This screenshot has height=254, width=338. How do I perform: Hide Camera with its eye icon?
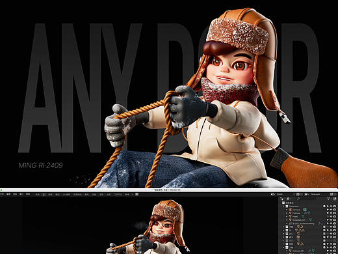(331, 210)
